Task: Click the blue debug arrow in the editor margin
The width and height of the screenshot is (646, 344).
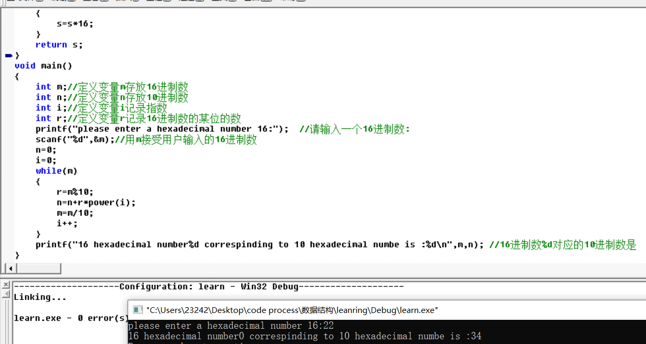Action: tap(8, 55)
